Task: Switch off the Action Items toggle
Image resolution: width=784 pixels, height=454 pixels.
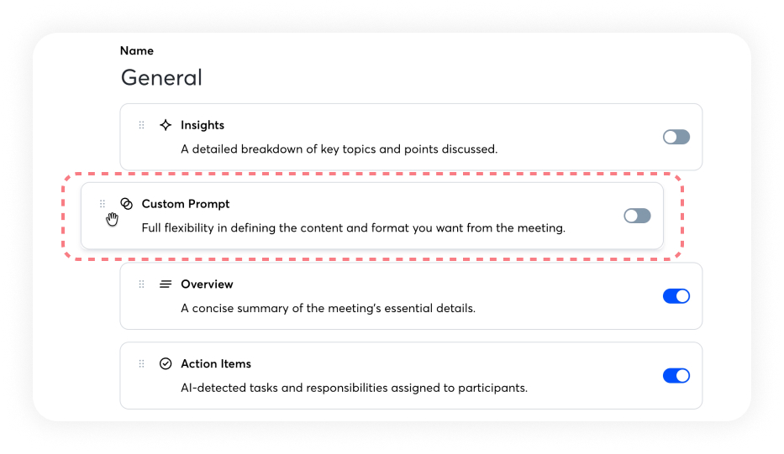Action: click(x=676, y=376)
